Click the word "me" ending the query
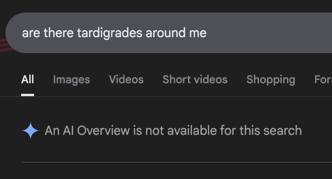Viewport: 332px width, 179px height. pos(198,33)
